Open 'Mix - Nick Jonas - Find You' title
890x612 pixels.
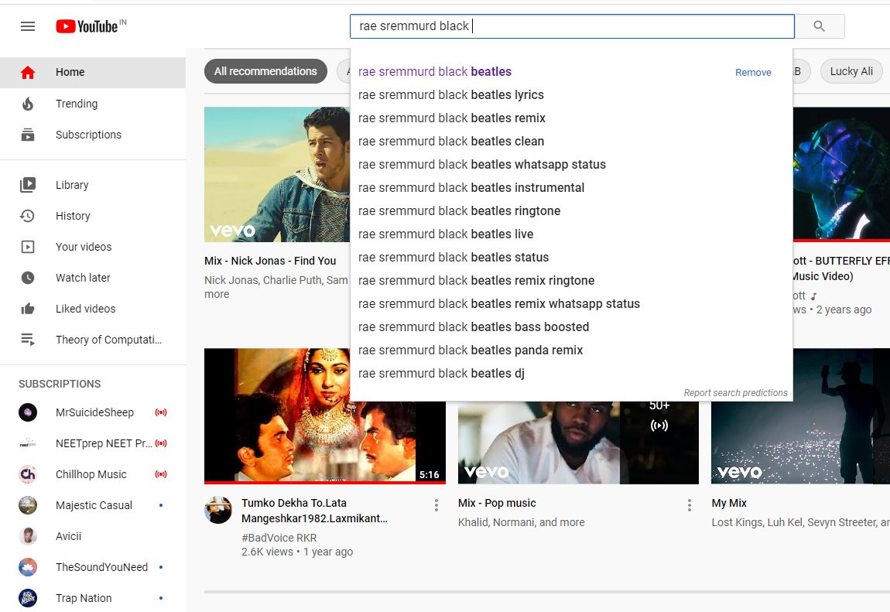tap(270, 261)
